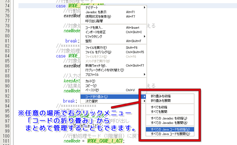
Task: Choose ファイルをデバッグ(G) menu item
Action: (113, 52)
